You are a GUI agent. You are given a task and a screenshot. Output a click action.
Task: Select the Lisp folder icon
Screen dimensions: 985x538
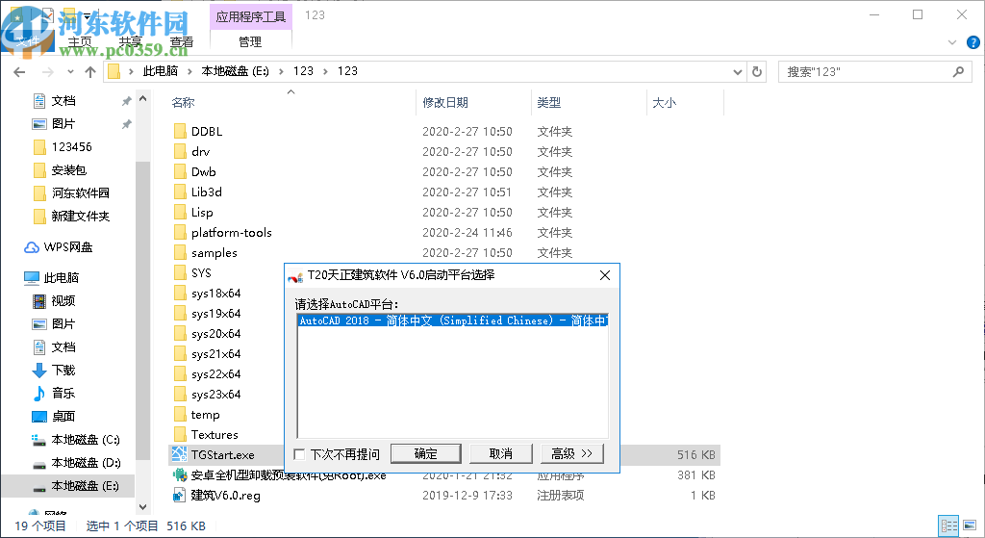click(180, 213)
